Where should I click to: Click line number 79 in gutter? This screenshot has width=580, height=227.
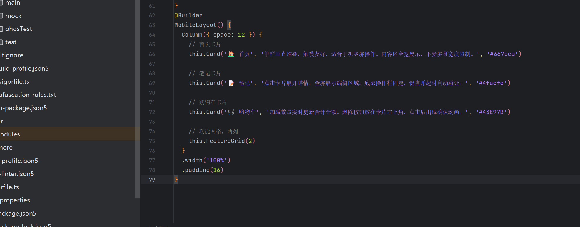pyautogui.click(x=152, y=180)
